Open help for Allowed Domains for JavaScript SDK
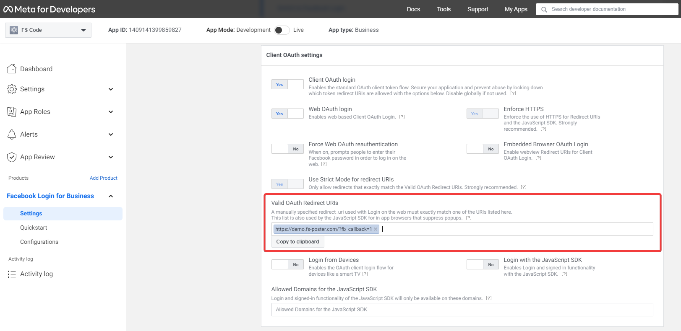Screen dimensions: 681x331 point(489,298)
